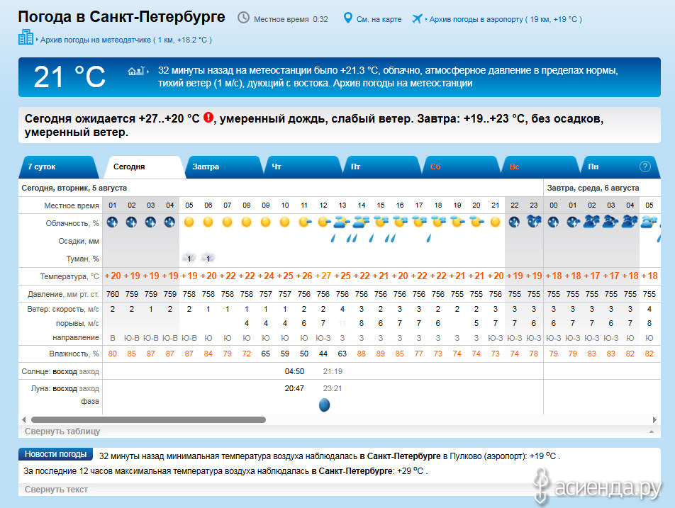Collapse the news via 'Свернуть текст'
The image size is (675, 508).
[56, 490]
